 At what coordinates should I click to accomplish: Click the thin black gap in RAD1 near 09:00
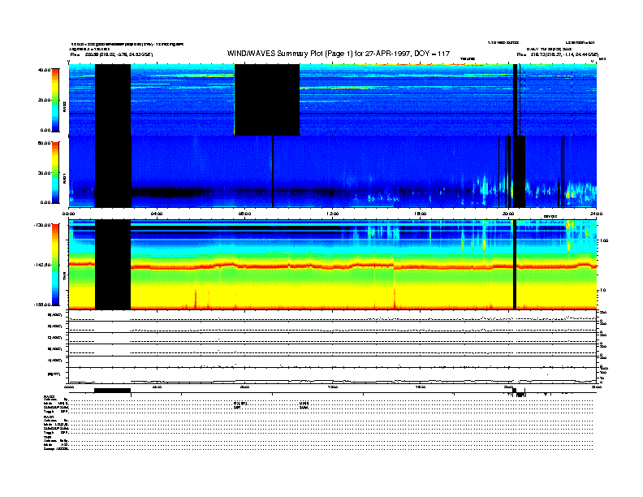click(273, 171)
